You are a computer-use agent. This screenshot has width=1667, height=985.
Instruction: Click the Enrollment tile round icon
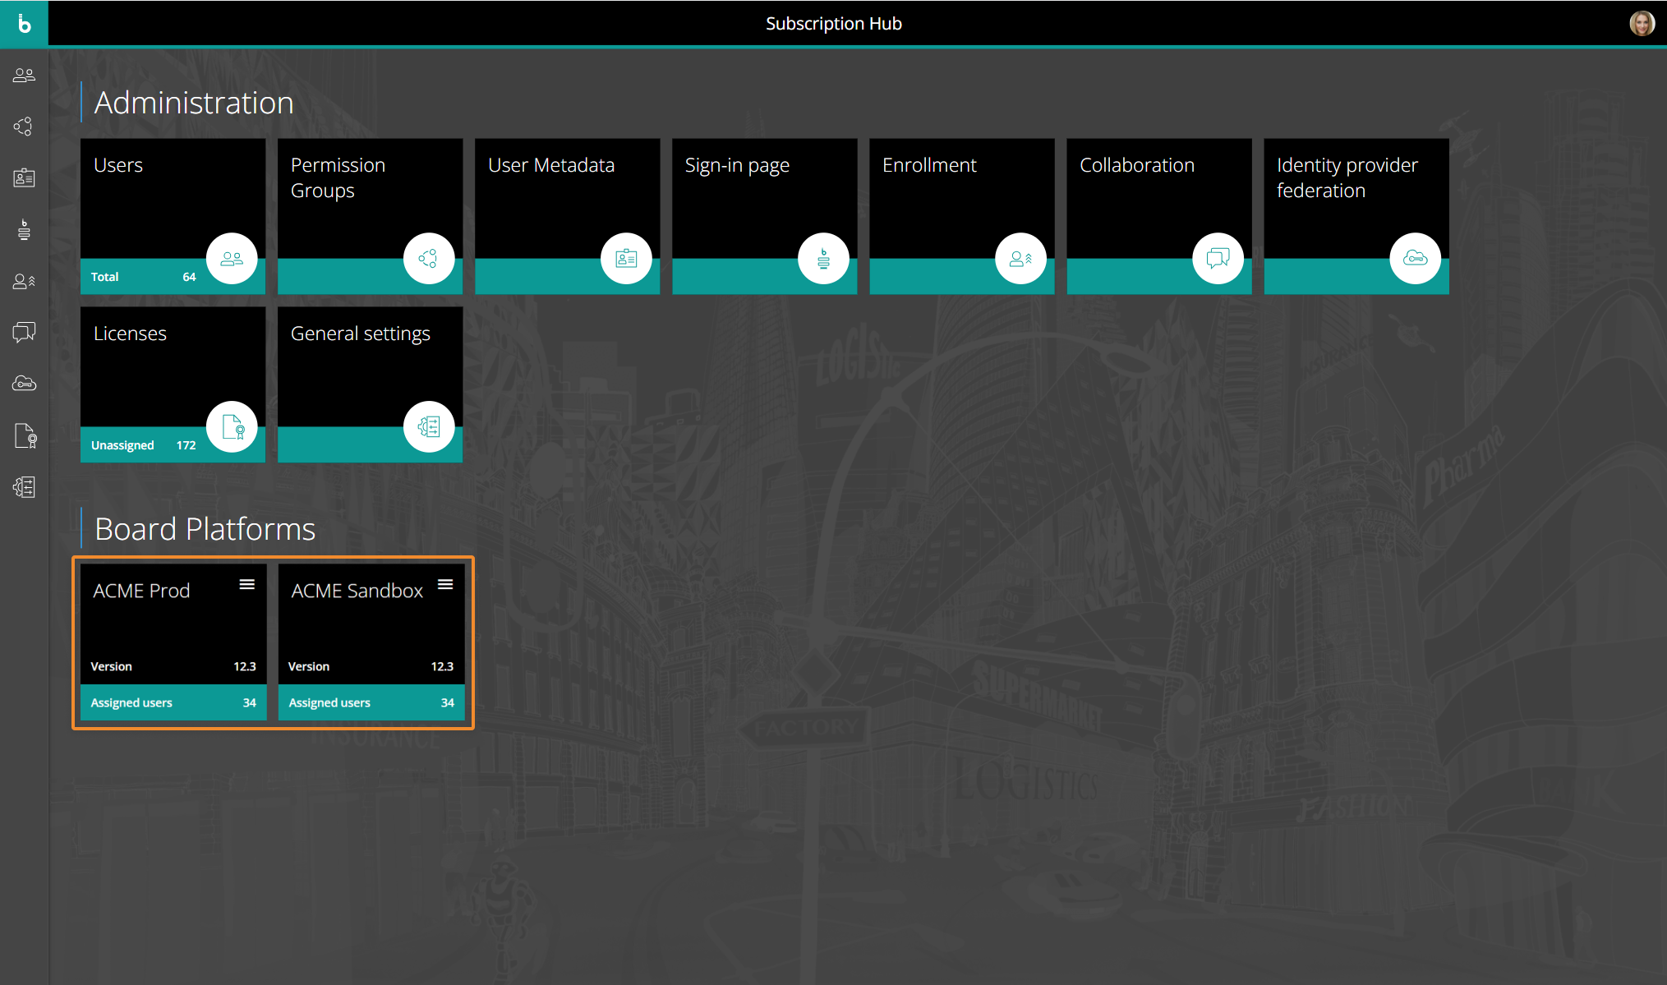[x=1020, y=259]
